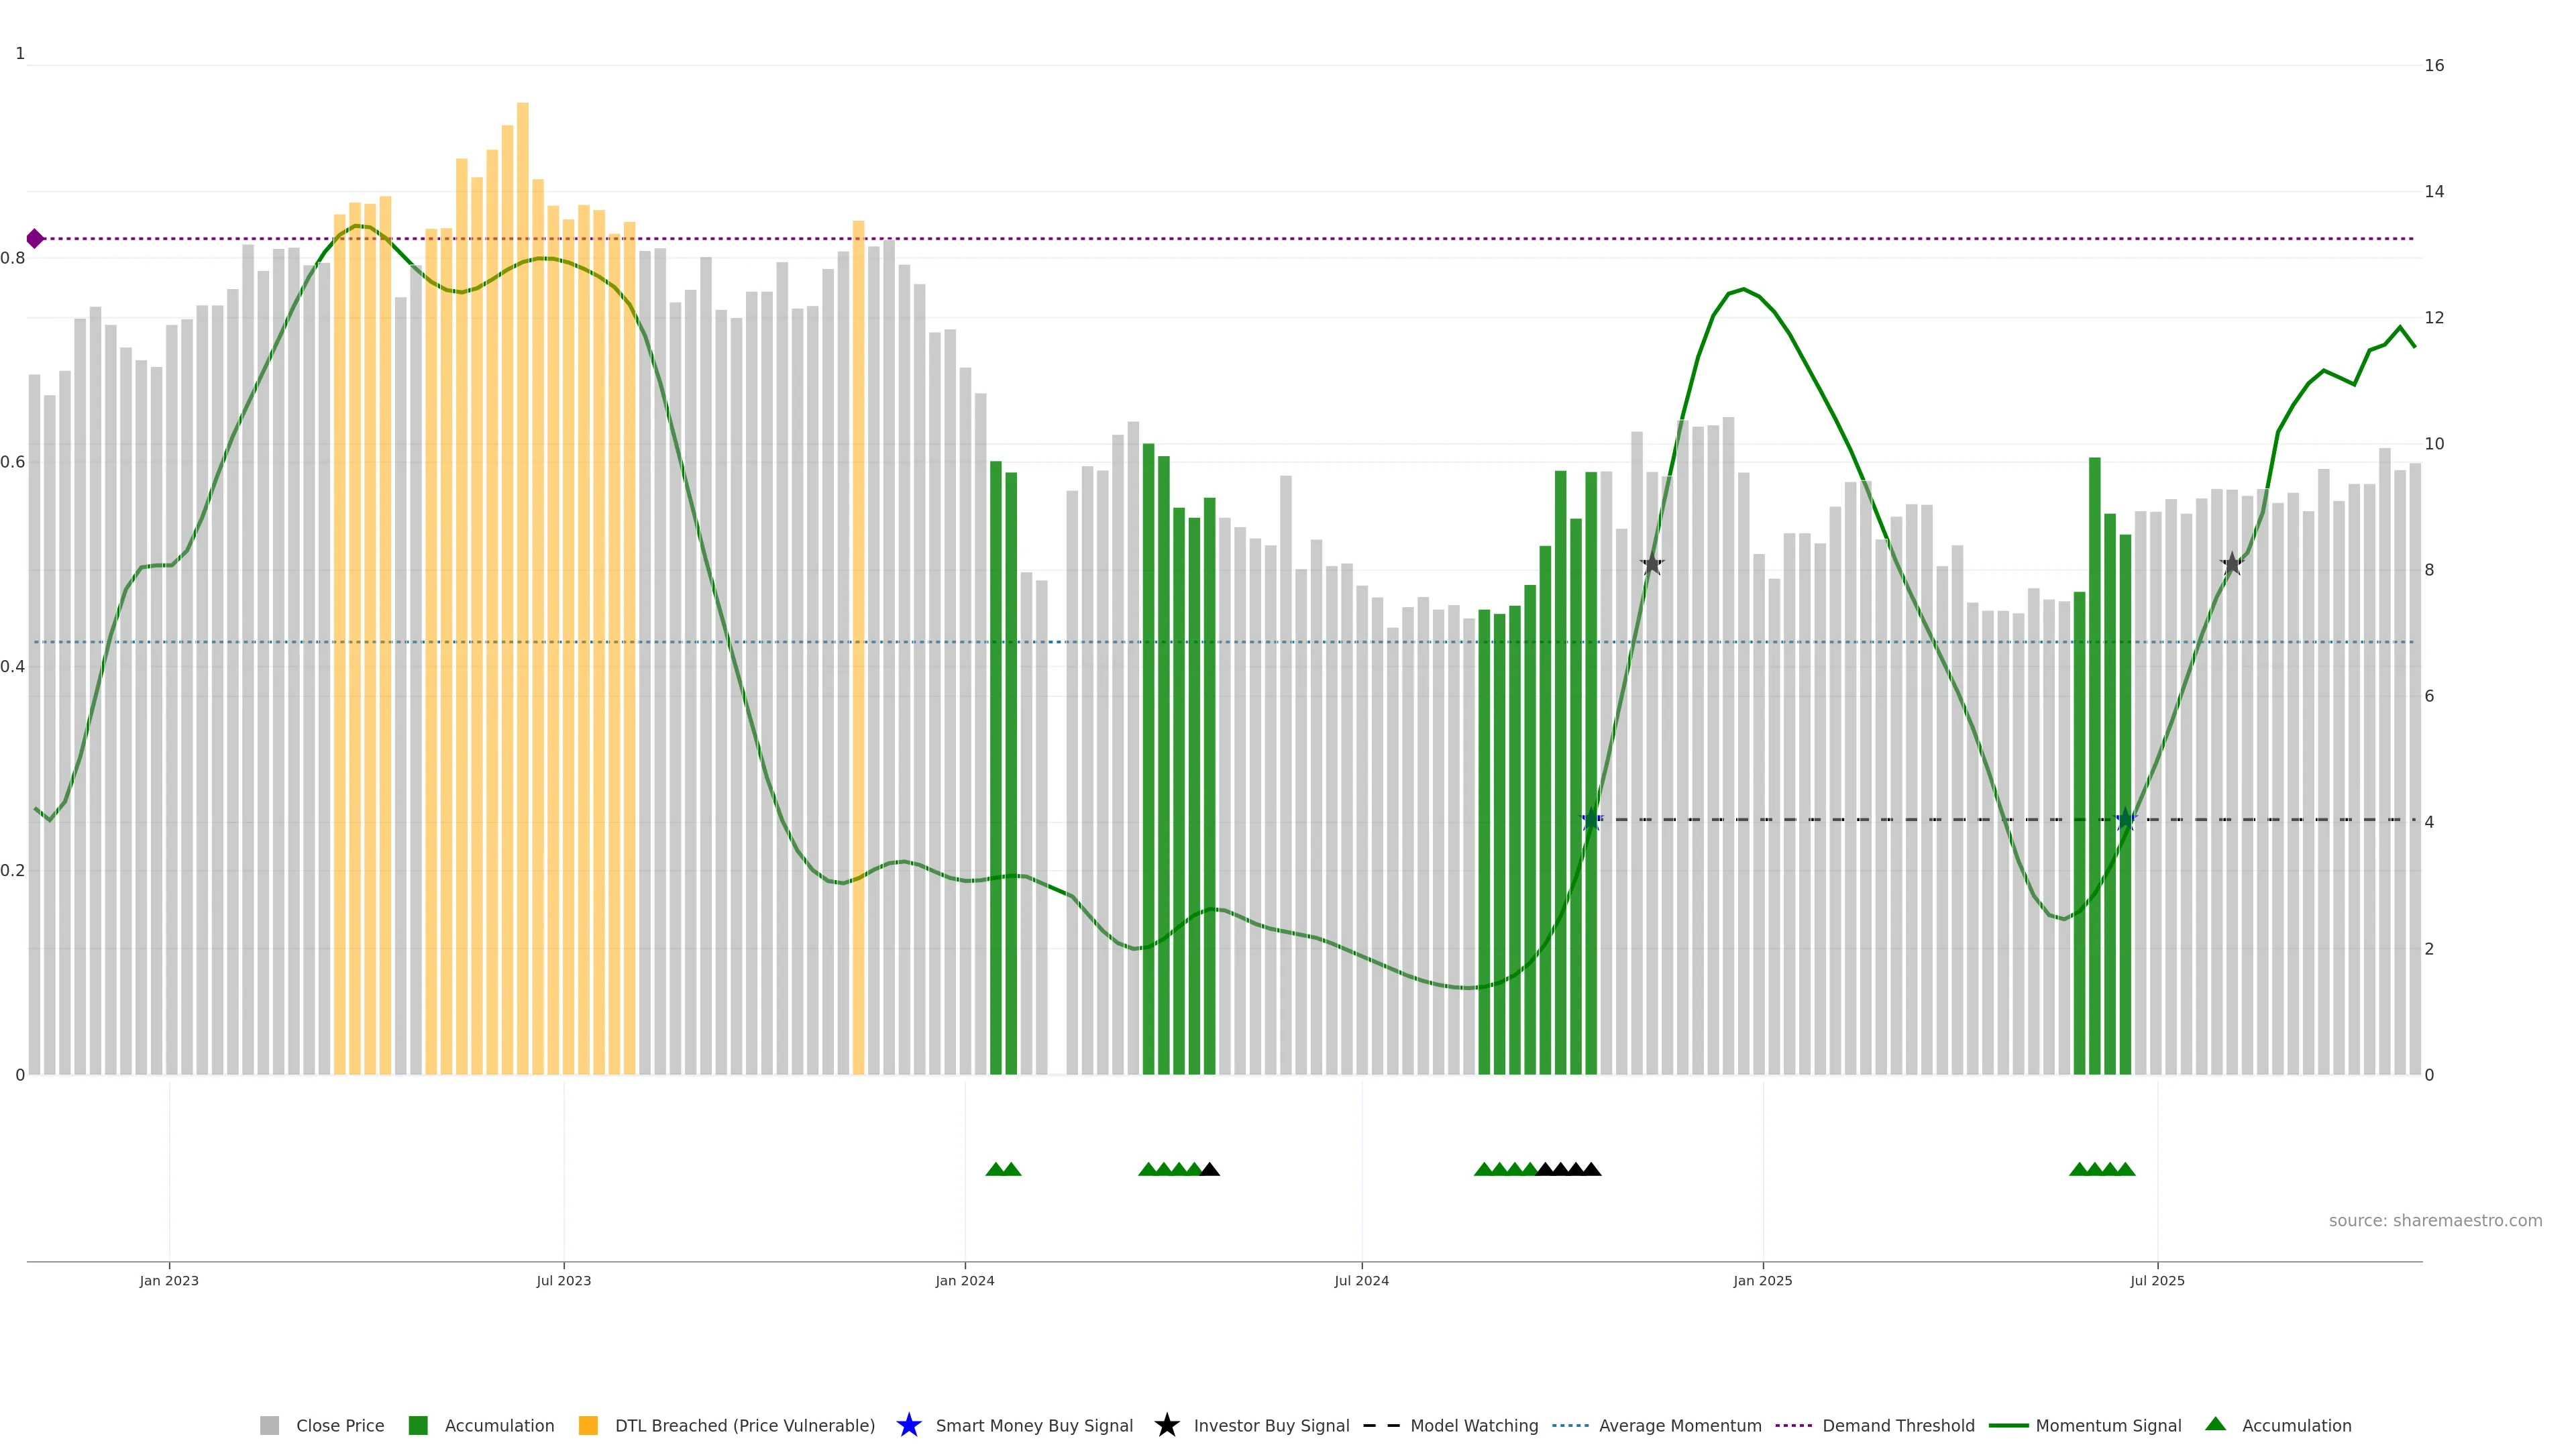
Task: Click the black Investor Buy Signal legend star
Action: click(x=1166, y=1425)
